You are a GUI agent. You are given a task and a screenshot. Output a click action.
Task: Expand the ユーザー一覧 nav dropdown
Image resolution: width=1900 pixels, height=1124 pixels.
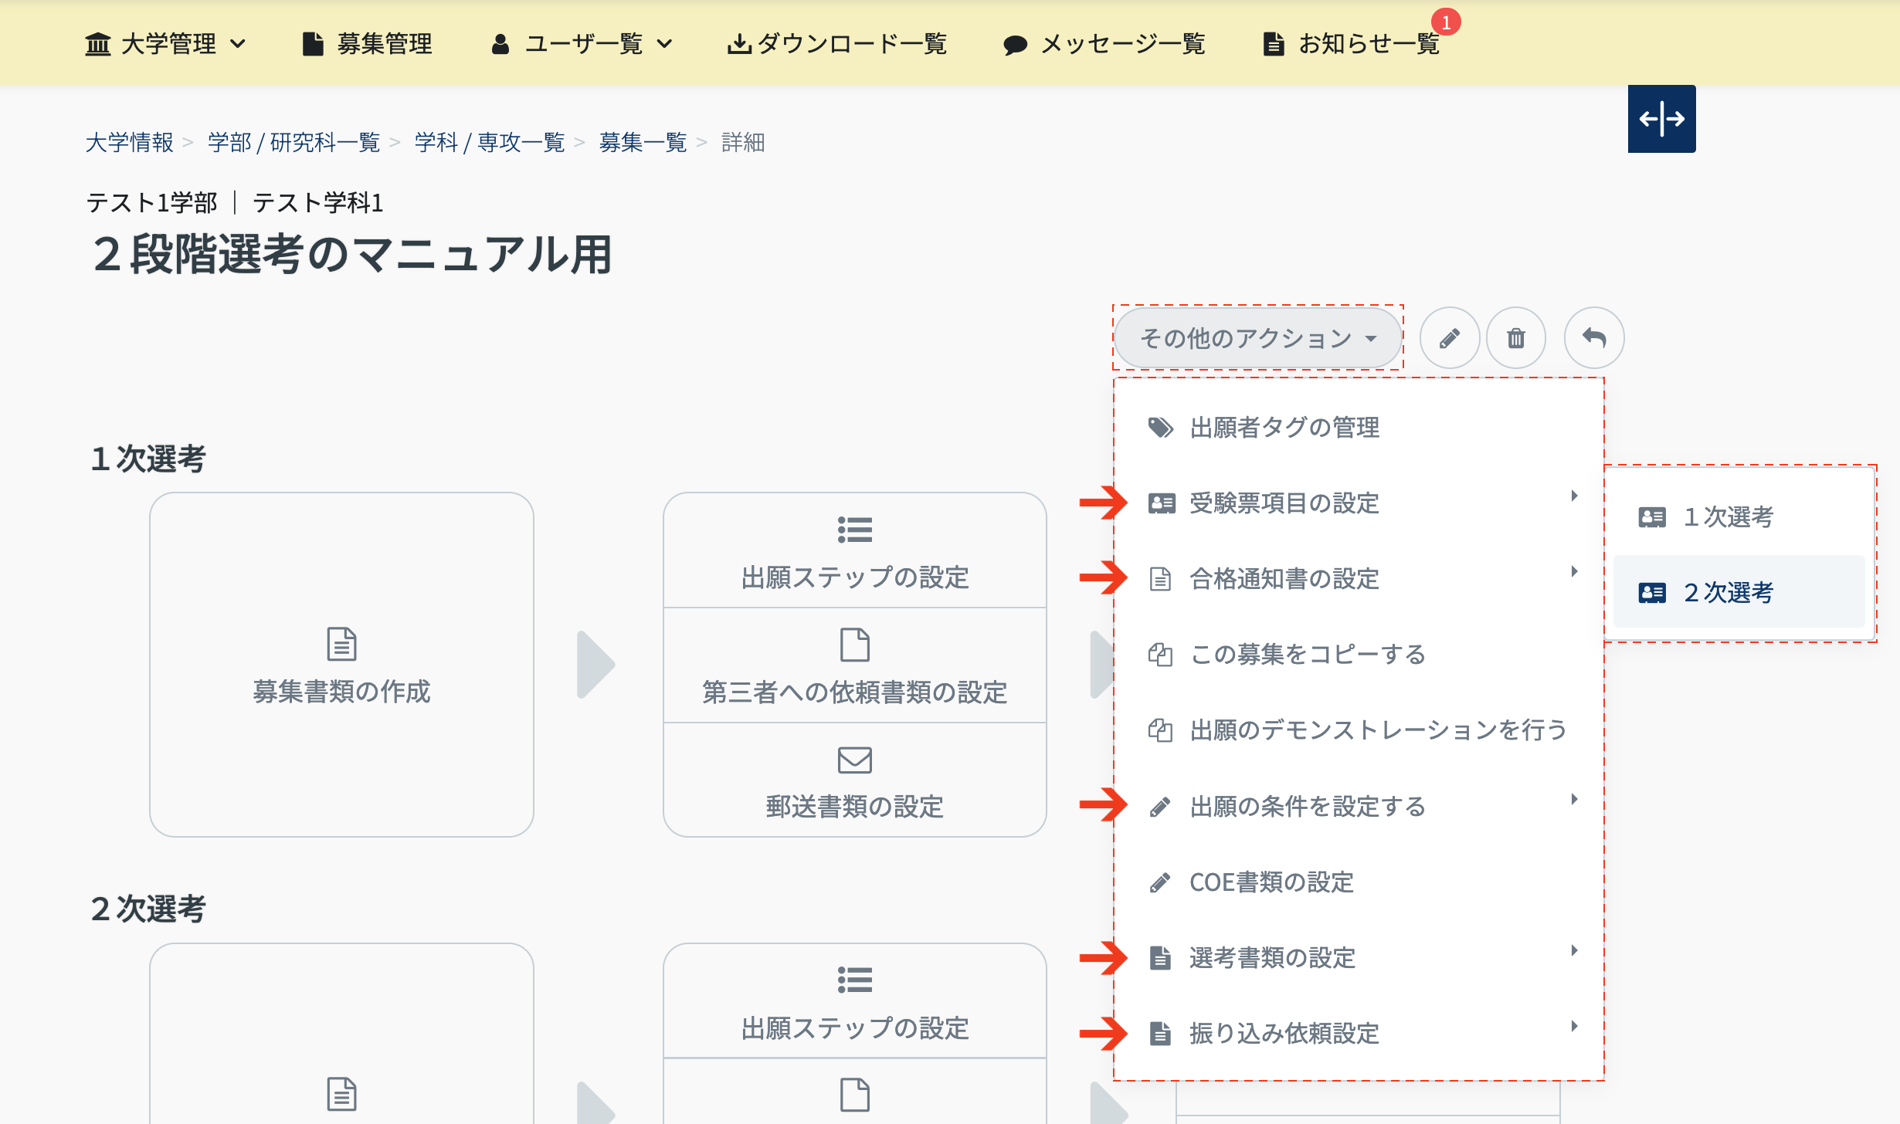(582, 44)
